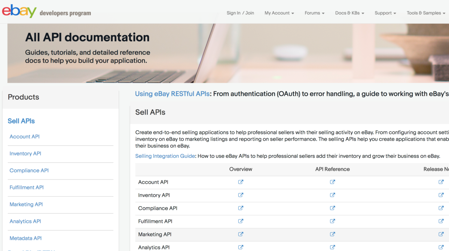Open the Marketing API Reference external link
The image size is (449, 251).
point(332,234)
